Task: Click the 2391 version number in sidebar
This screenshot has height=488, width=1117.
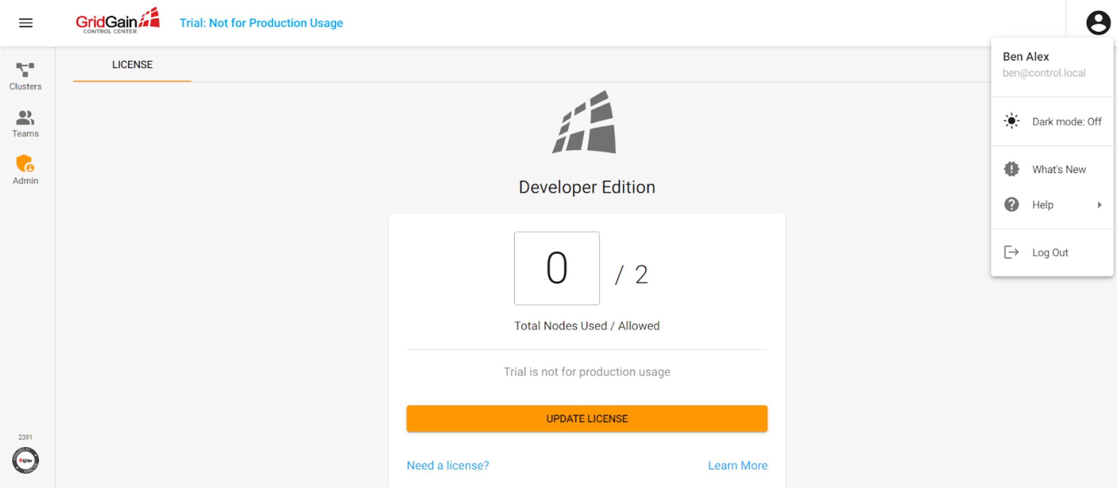Action: tap(25, 437)
